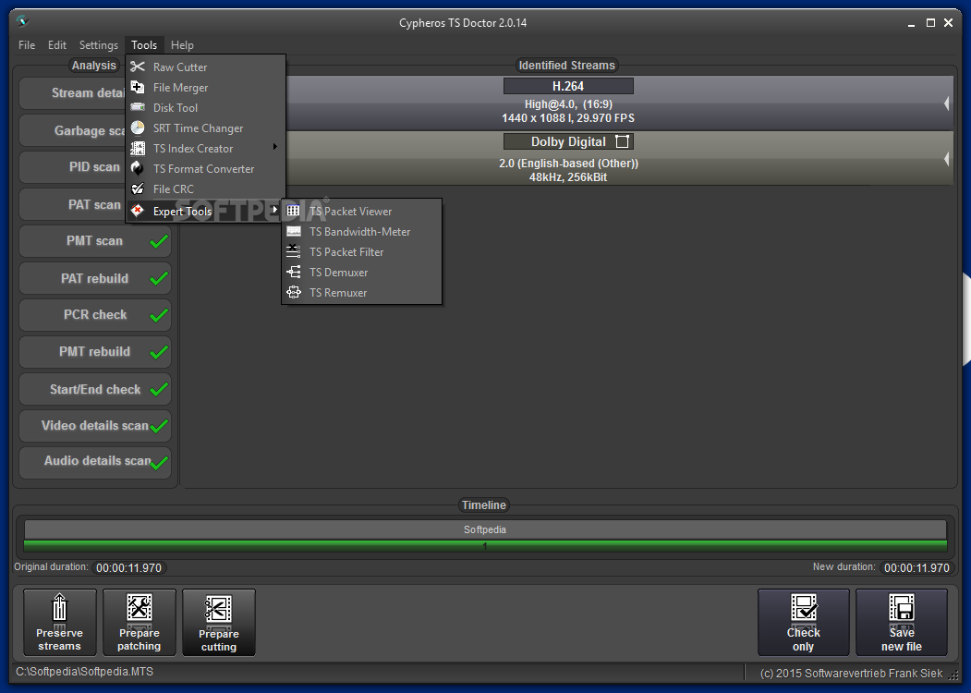
Task: Click the TS Format Converter icon
Action: coord(138,168)
